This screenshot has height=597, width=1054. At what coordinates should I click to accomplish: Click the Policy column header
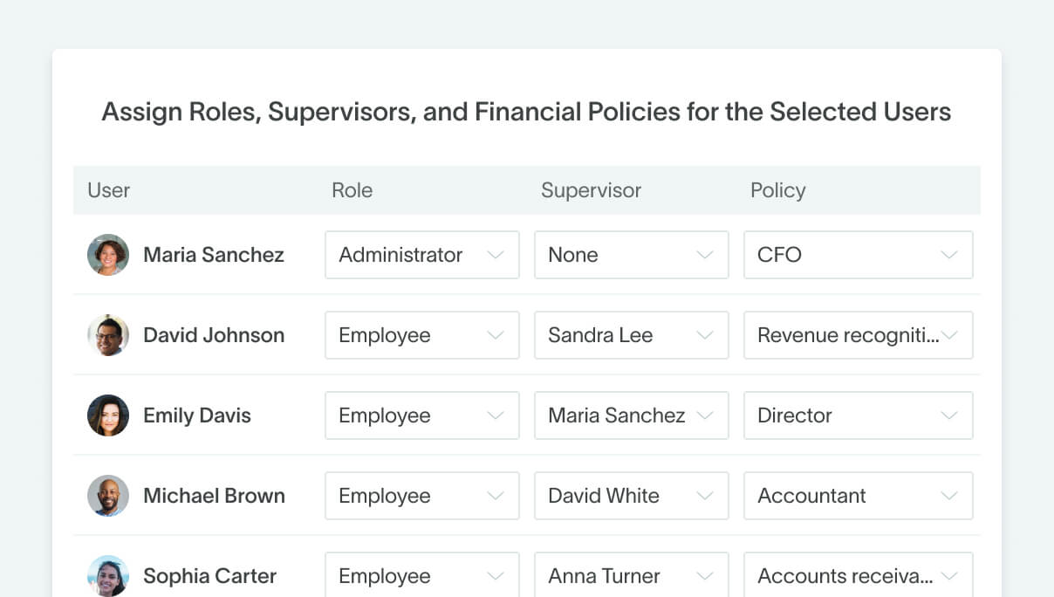(777, 190)
